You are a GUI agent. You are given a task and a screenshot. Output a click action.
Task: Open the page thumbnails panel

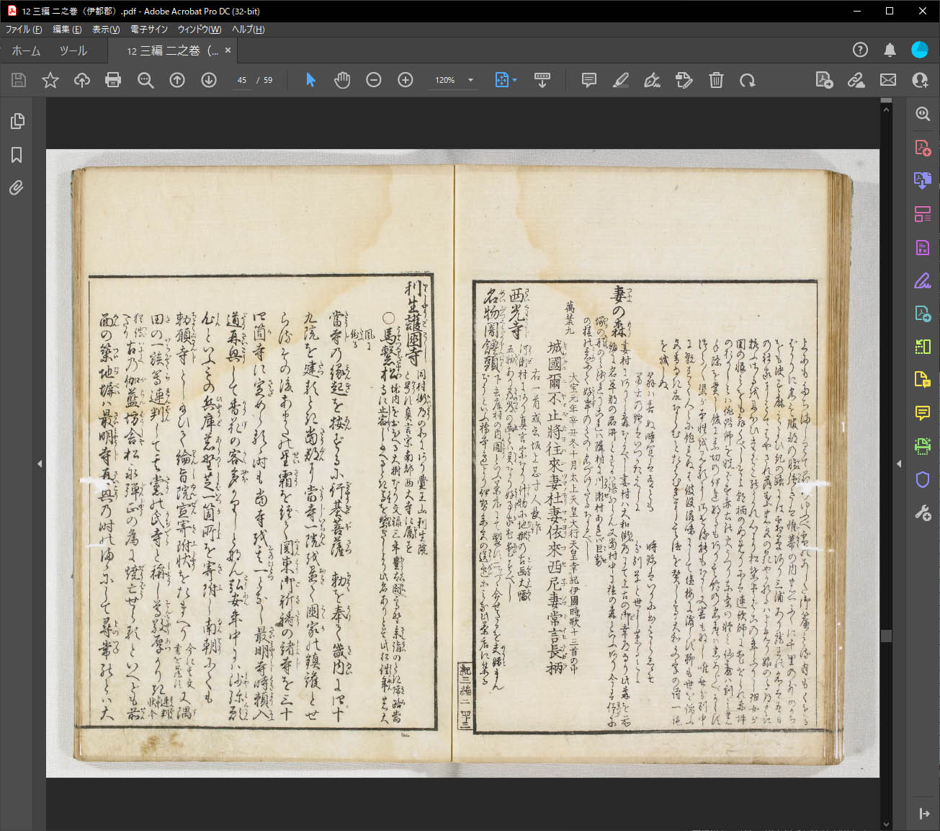point(17,121)
